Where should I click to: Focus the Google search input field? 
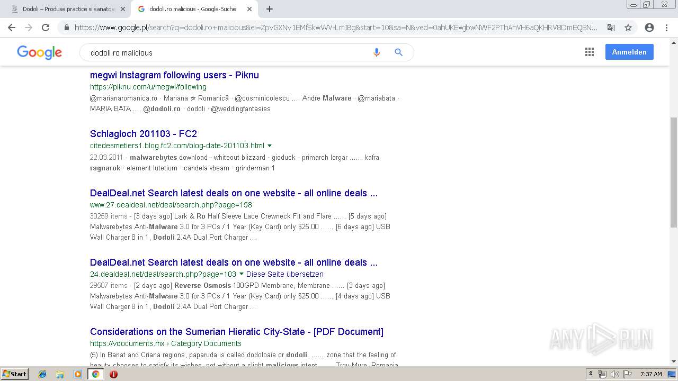228,52
